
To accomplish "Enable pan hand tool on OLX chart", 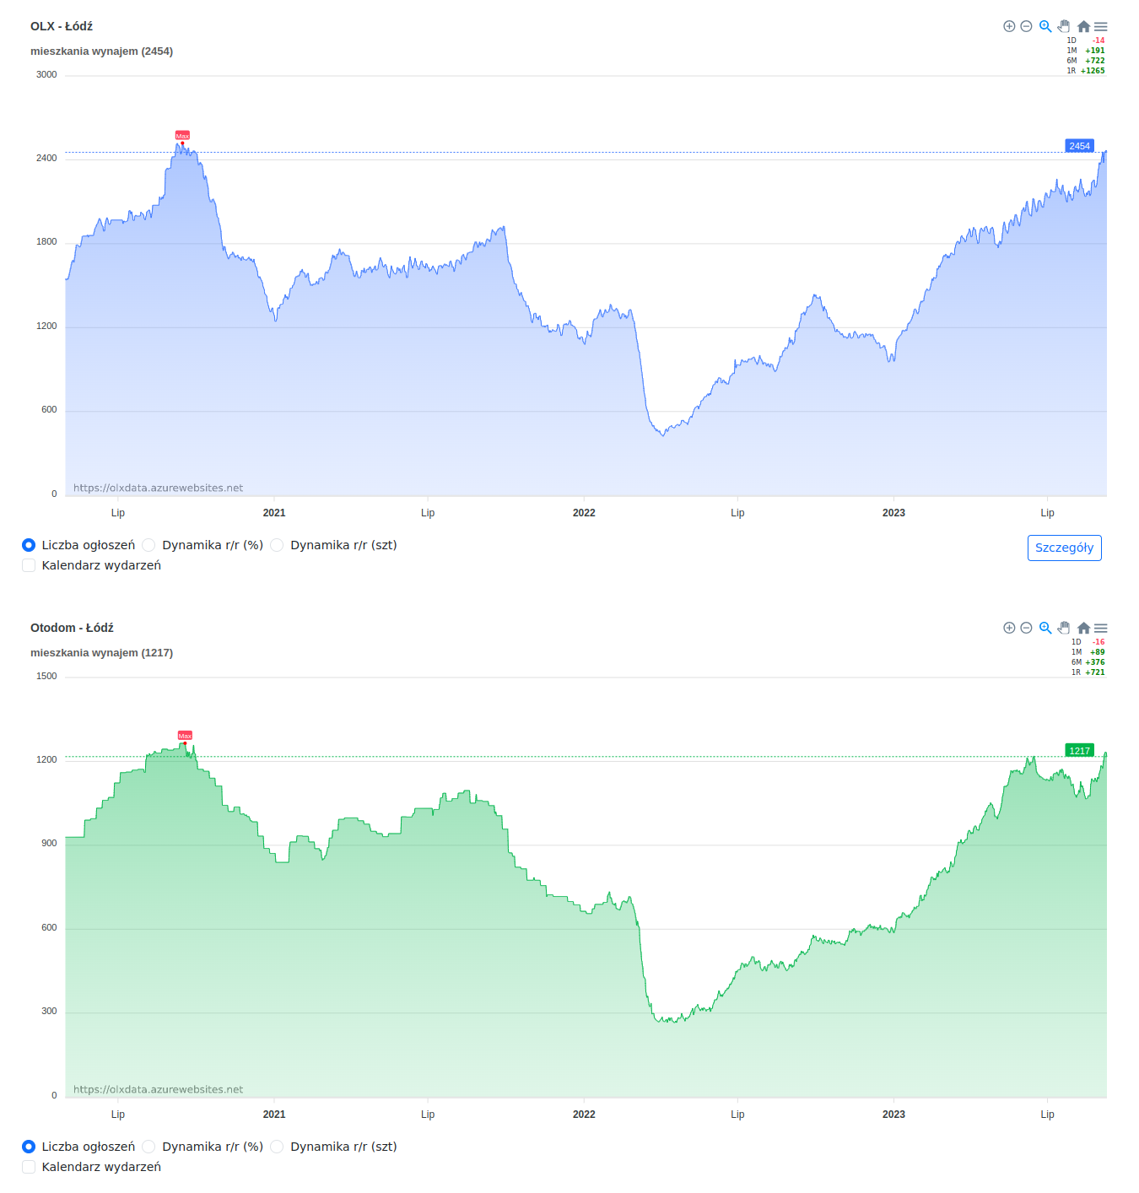I will (x=1064, y=26).
